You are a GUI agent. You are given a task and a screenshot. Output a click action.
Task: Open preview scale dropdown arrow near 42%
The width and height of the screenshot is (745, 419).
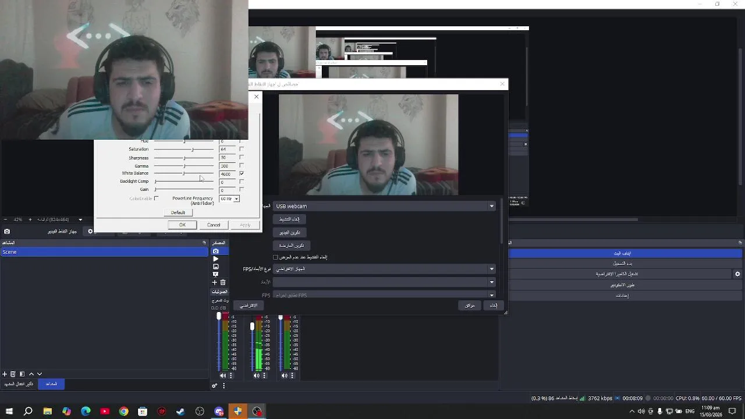(80, 219)
